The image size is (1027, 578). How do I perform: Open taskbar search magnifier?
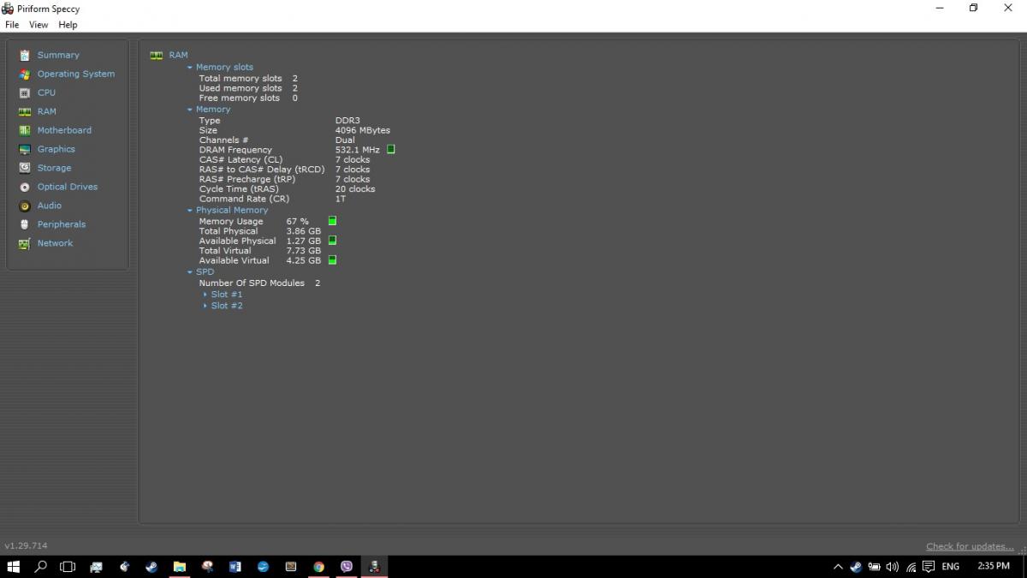pos(40,566)
